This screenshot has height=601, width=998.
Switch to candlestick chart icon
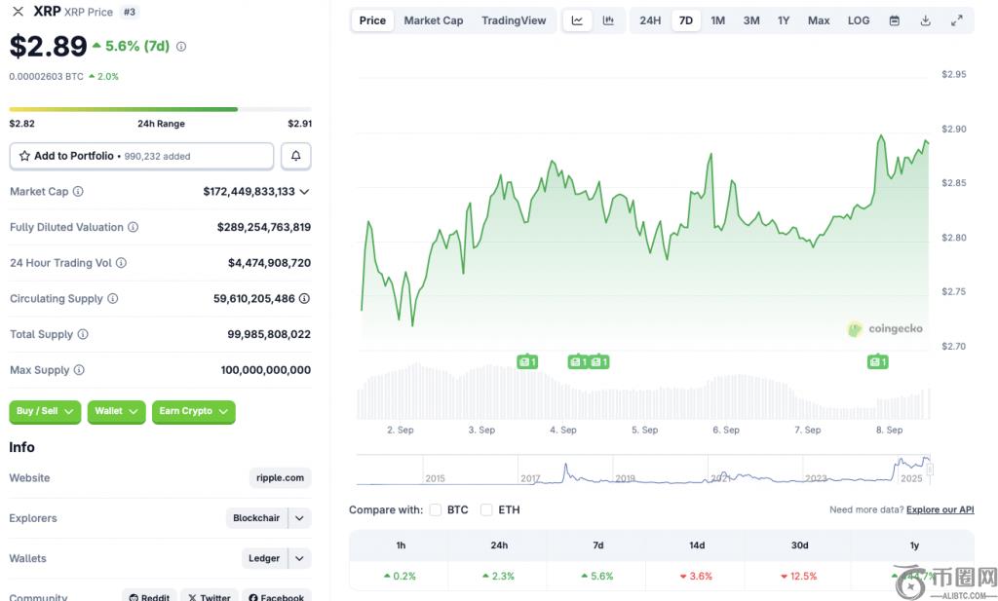pos(608,20)
